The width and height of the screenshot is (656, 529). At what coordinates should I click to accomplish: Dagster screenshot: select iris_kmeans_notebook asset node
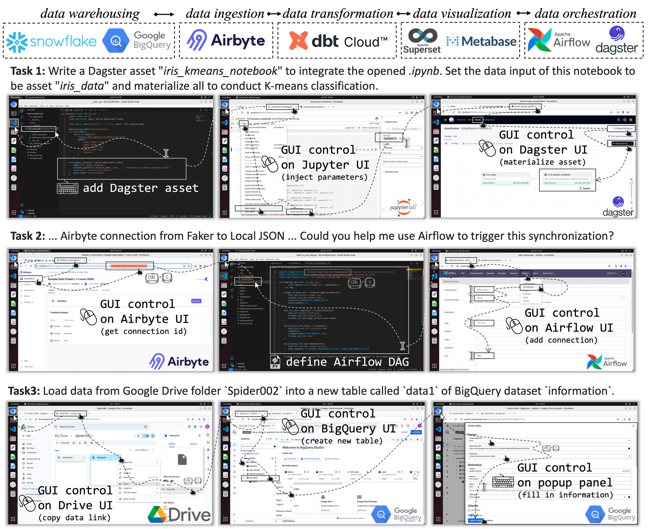pyautogui.click(x=568, y=179)
